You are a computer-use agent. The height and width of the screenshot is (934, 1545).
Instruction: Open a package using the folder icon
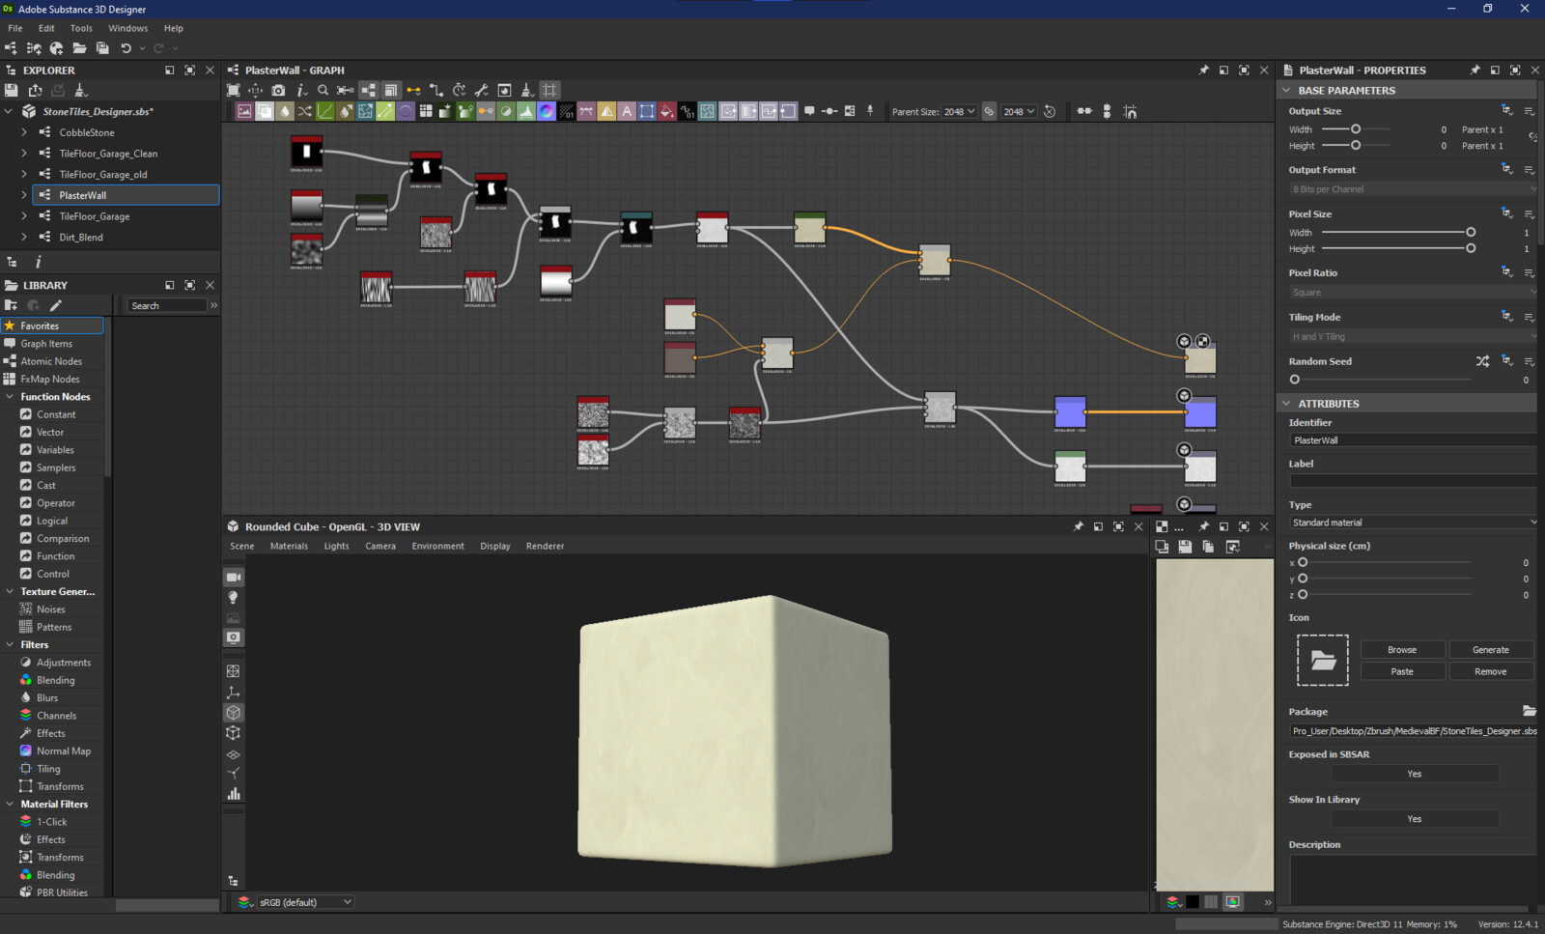pyautogui.click(x=79, y=48)
